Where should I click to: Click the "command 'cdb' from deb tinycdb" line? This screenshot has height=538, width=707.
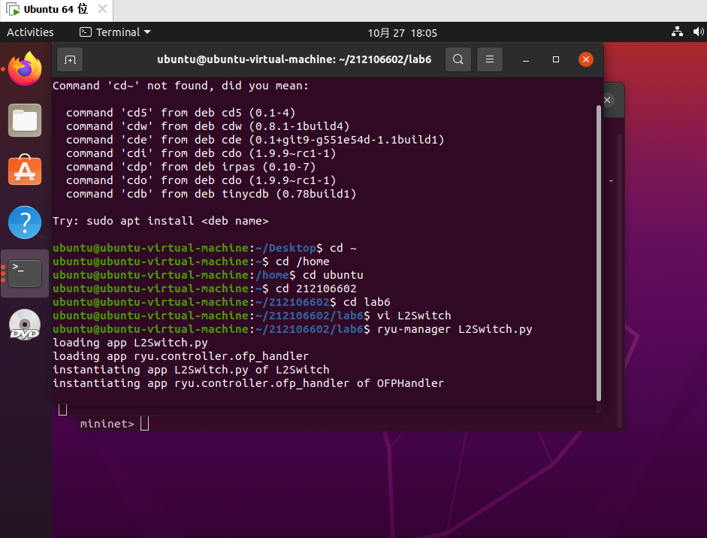pos(211,194)
